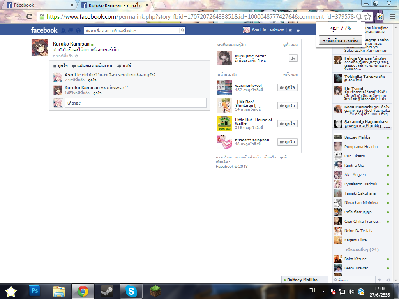
Task: Open Facebook notifications globe icon
Action: click(x=78, y=30)
